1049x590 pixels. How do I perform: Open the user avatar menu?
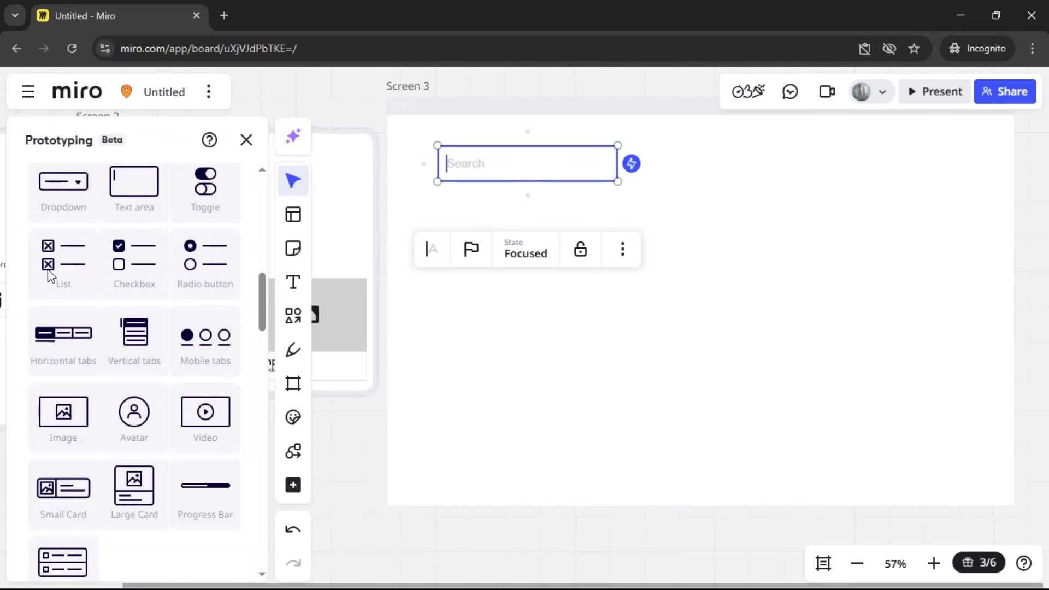coord(861,91)
